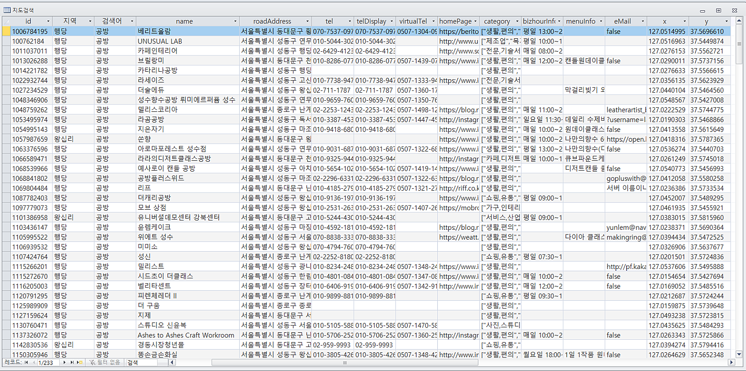746x371 pixels.
Task: Select the roadAddress column header
Action: (x=272, y=21)
